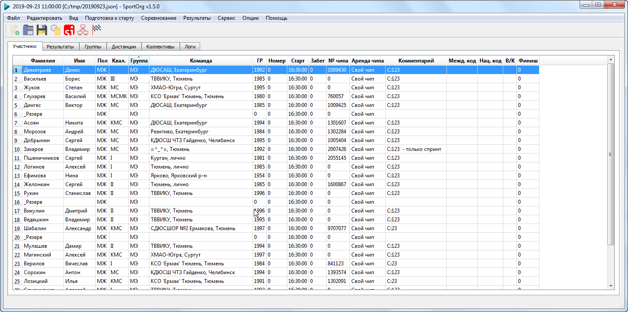Viewport: 628px width, 312px height.
Task: Click the name cell Вячеслав
Action: pyautogui.click(x=79, y=264)
